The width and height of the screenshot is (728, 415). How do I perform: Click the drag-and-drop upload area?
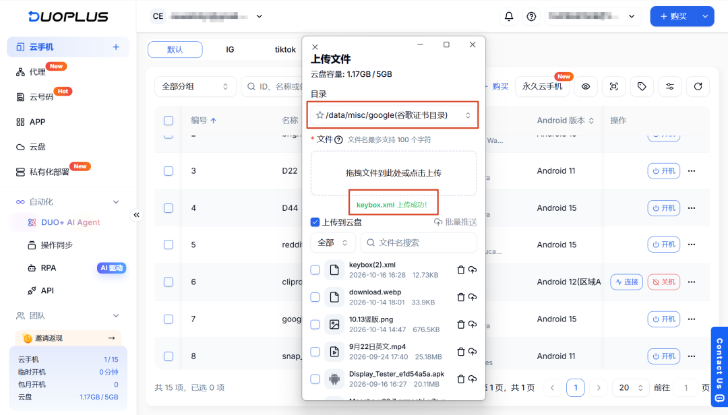(x=393, y=173)
